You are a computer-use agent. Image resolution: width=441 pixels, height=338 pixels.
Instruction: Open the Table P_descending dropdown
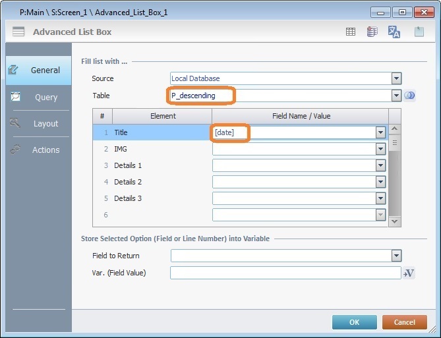click(x=396, y=96)
